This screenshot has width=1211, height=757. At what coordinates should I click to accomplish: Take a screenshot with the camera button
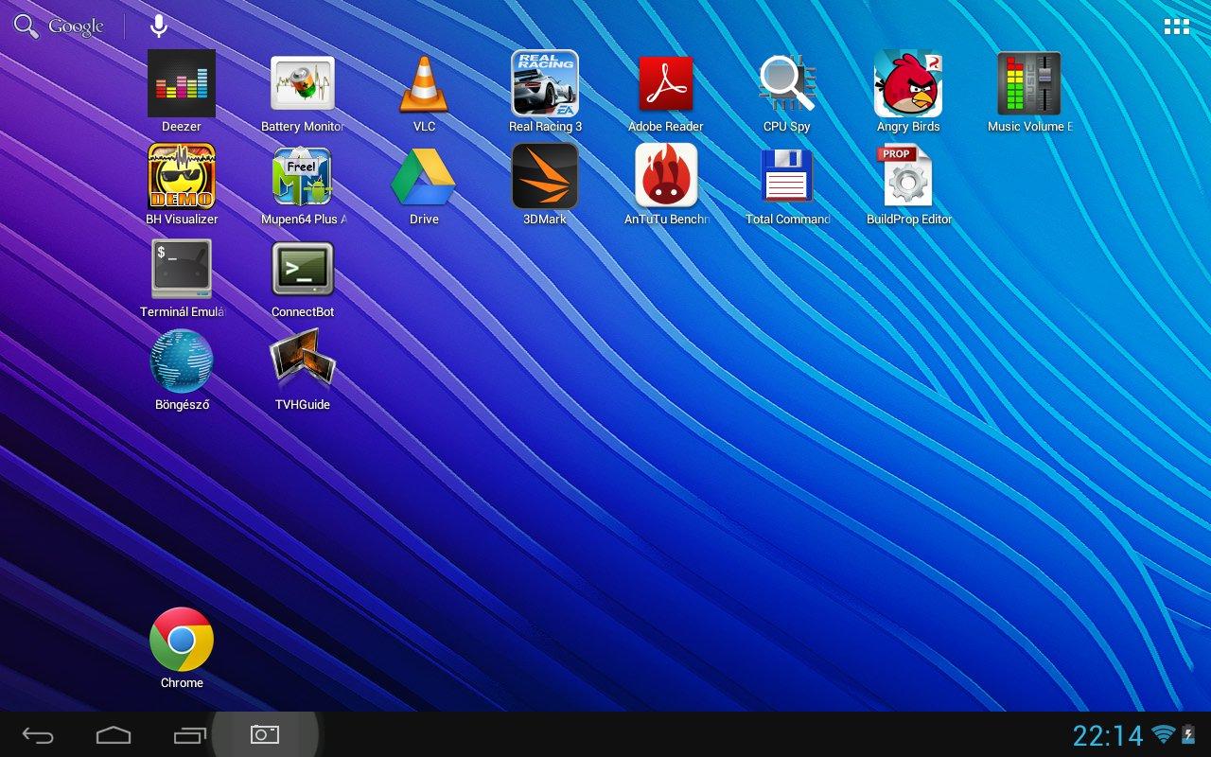click(264, 734)
